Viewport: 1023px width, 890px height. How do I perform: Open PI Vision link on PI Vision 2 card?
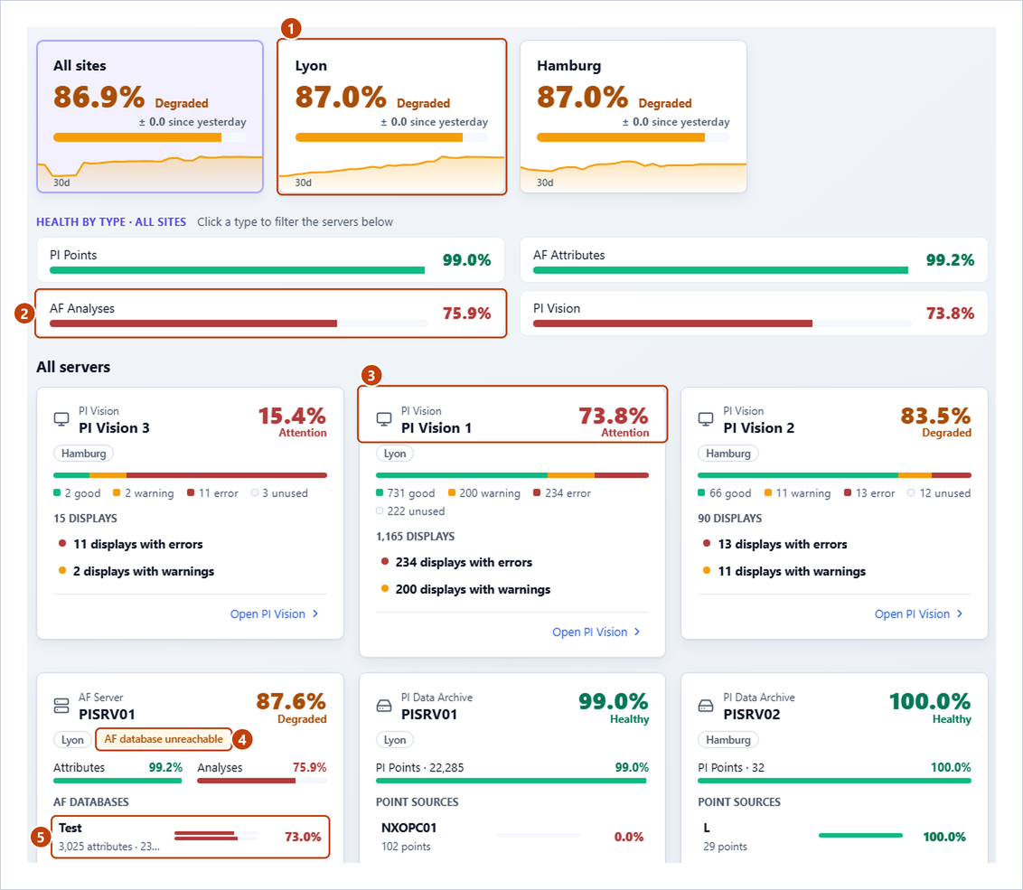(918, 614)
